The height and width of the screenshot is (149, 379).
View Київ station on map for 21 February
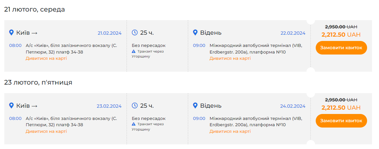pos(46,58)
